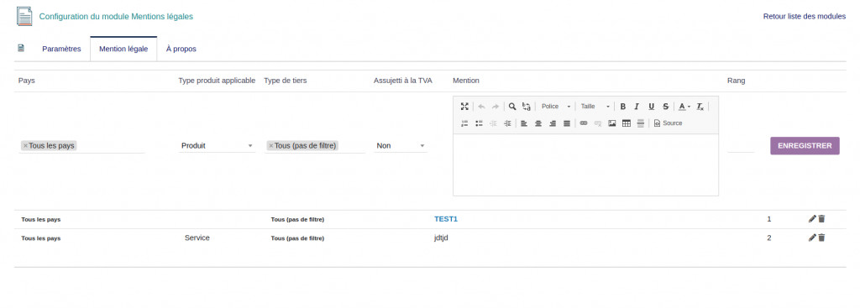Open the Assujetti à la TVA dropdown
The height and width of the screenshot is (308, 860).
401,146
